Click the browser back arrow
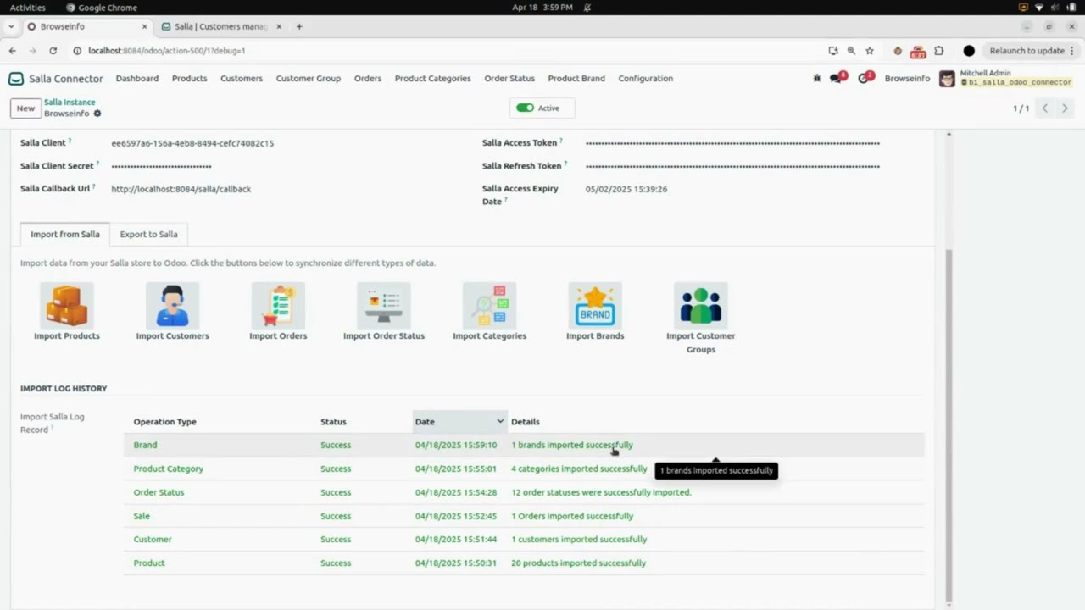Screen dimensions: 1085x610 click(13, 51)
